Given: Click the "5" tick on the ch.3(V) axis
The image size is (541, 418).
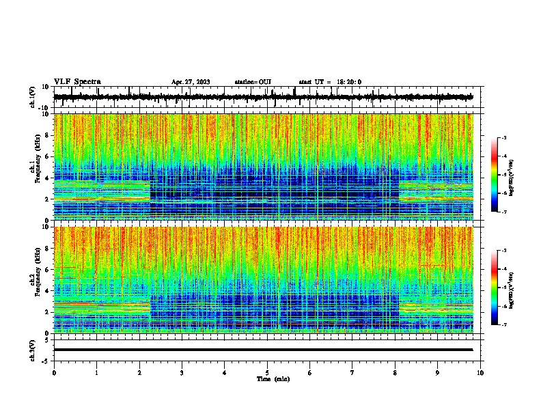Looking at the screenshot, I should pos(48,339).
